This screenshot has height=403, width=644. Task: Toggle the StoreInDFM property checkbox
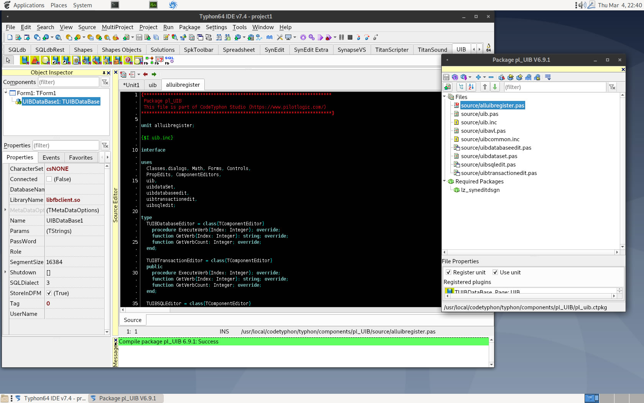[49, 293]
